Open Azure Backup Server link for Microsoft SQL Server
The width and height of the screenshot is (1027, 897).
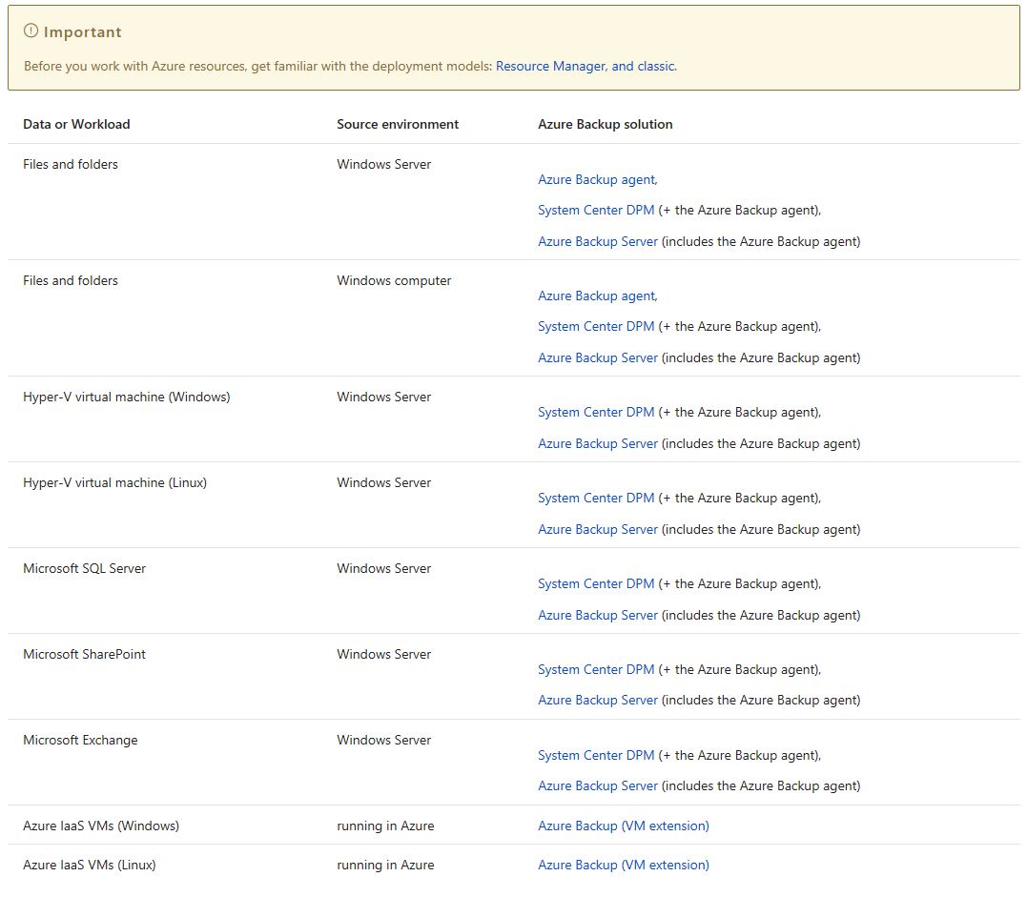coord(597,616)
